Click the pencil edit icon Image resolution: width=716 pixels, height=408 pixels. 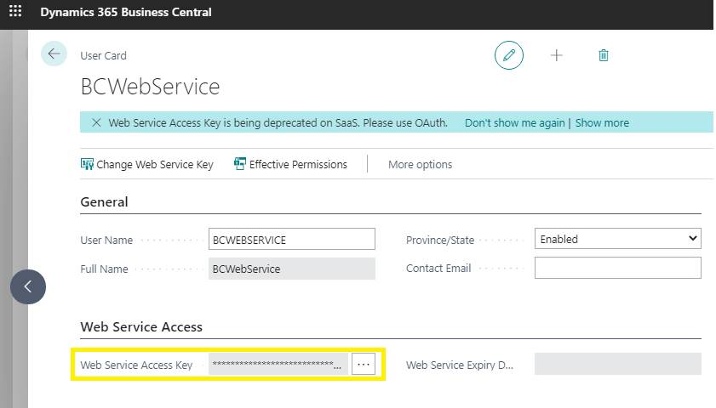[508, 55]
